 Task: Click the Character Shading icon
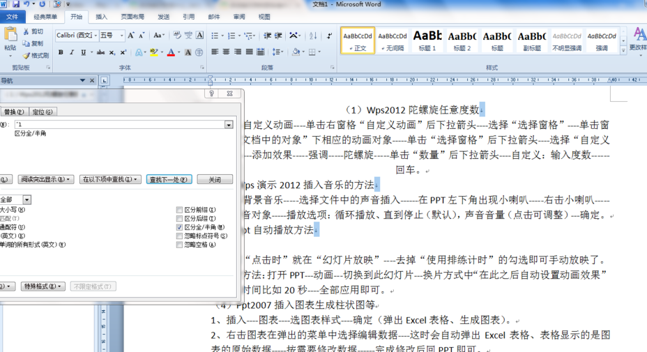pos(188,52)
